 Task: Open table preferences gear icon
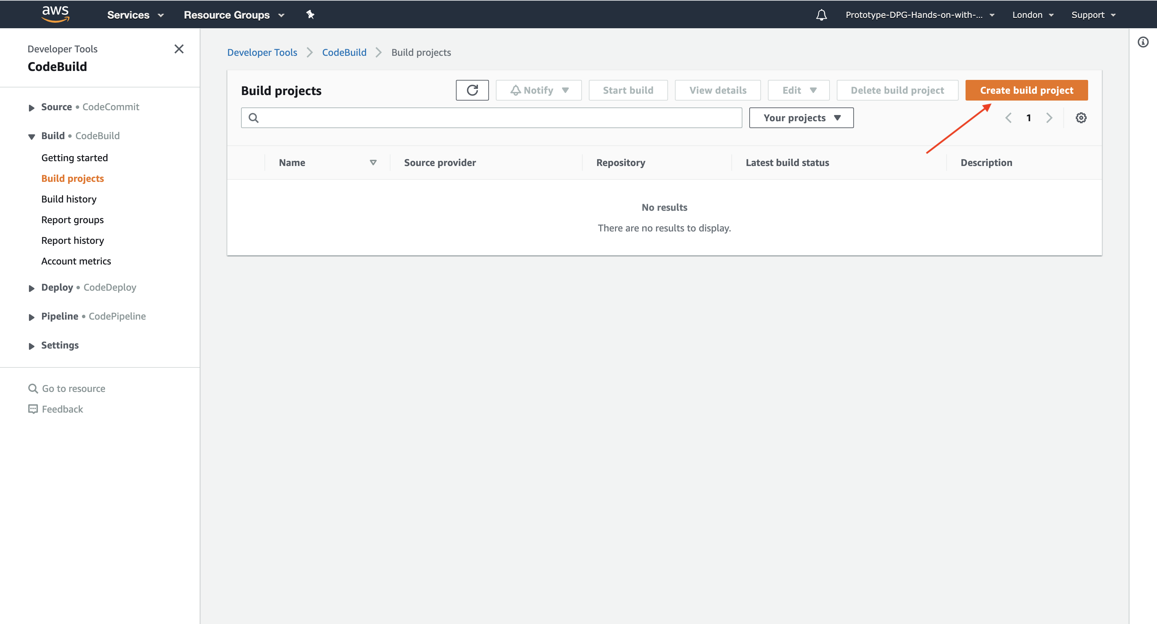click(x=1081, y=118)
